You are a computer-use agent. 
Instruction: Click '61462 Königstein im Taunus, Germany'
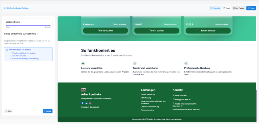click(186, 109)
